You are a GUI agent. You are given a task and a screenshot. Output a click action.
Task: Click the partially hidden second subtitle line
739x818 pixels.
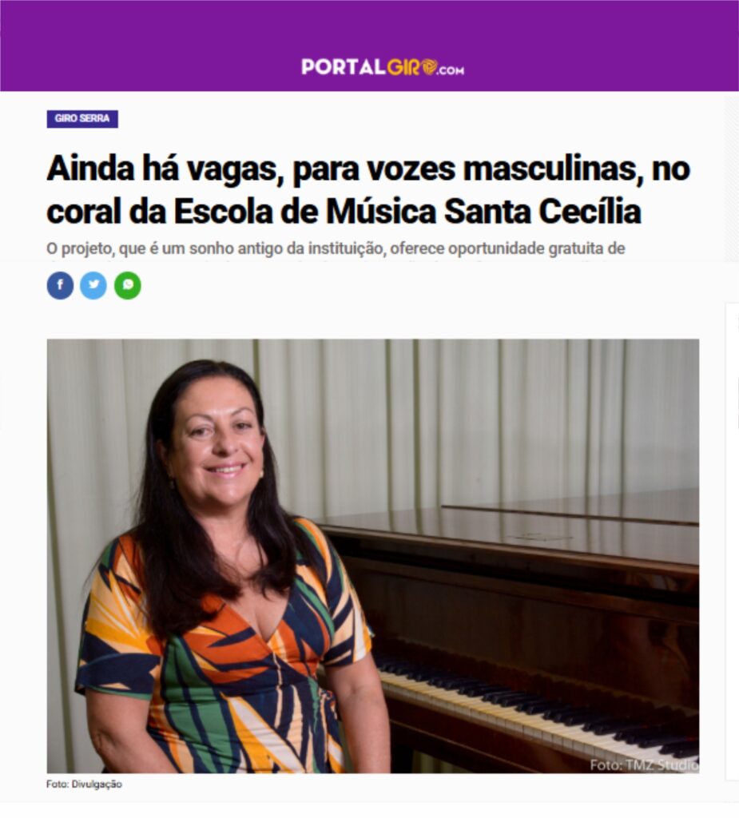[334, 260]
